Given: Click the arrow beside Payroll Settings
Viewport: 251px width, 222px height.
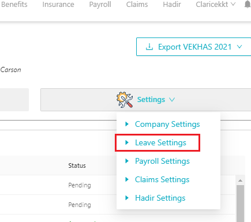Looking at the screenshot, I should (127, 161).
